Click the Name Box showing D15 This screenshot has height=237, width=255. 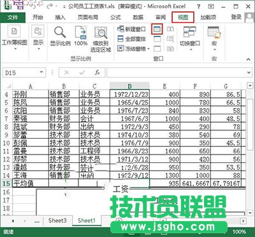pos(20,73)
